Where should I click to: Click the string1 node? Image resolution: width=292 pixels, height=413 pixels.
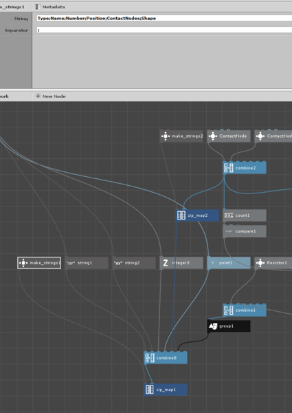87,263
